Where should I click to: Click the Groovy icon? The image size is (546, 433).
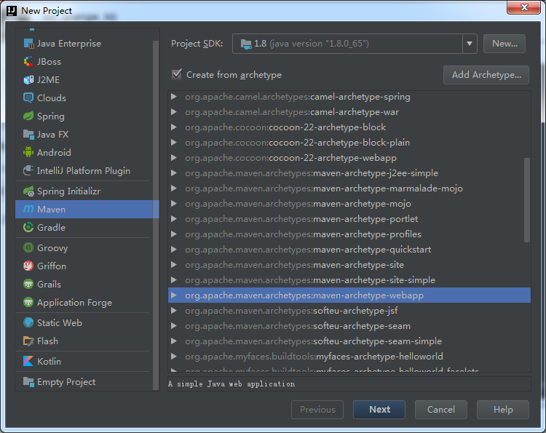pyautogui.click(x=28, y=248)
